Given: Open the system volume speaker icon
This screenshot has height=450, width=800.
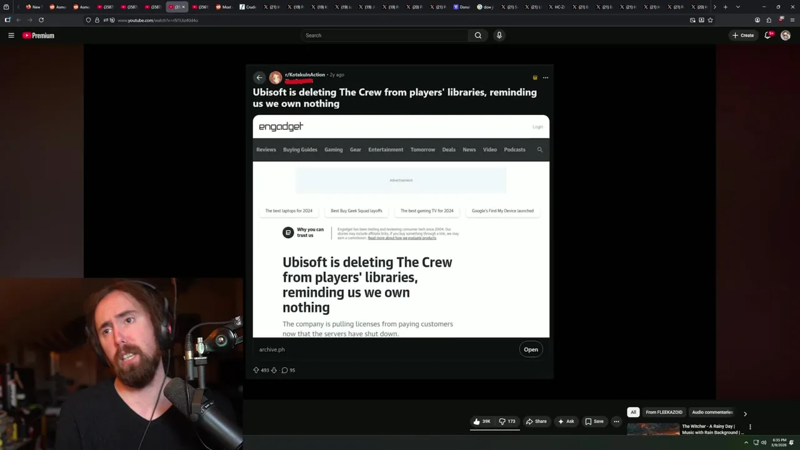Looking at the screenshot, I should [x=763, y=442].
